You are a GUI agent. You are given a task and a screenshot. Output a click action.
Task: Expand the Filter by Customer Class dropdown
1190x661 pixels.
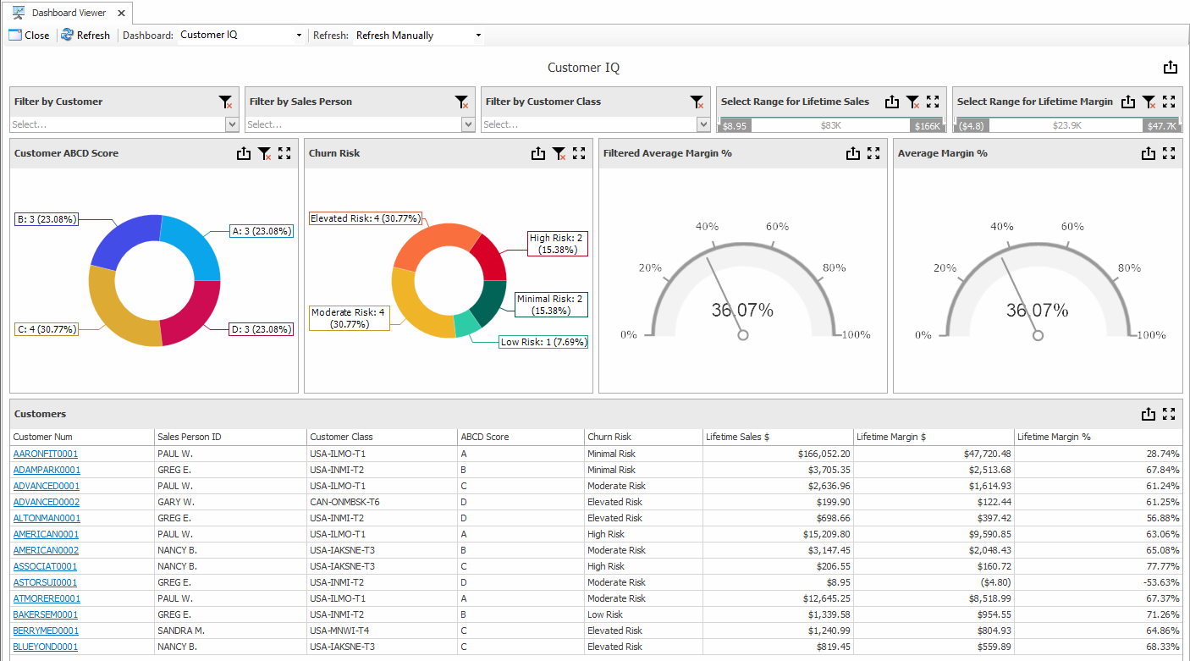[x=703, y=124]
